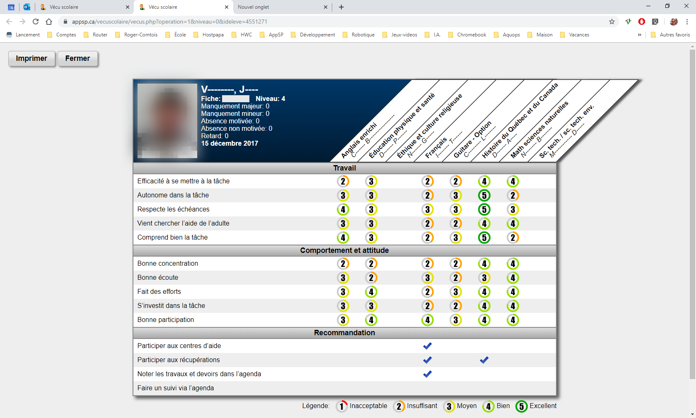This screenshot has width=696, height=418.
Task: Click the Imprimer button
Action: 31,58
